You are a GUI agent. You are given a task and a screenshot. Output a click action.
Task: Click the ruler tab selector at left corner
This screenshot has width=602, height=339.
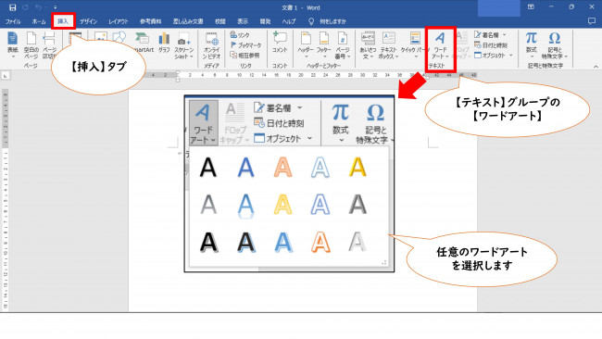(x=6, y=76)
